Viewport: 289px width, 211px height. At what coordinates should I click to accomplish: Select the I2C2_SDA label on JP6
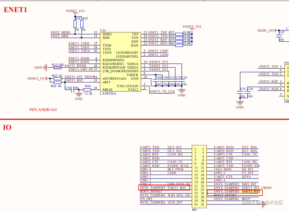[x=249, y=147]
